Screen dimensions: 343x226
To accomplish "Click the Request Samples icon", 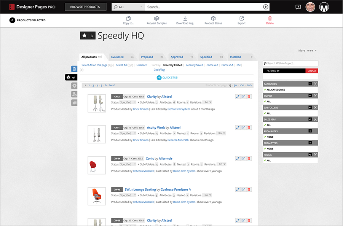I will [156, 19].
